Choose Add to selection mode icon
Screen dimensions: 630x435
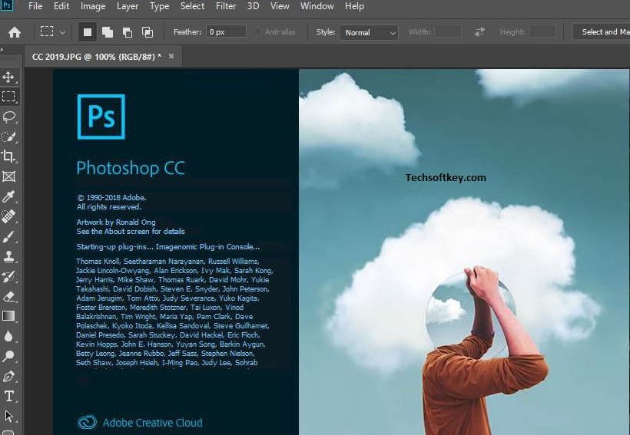[x=108, y=32]
